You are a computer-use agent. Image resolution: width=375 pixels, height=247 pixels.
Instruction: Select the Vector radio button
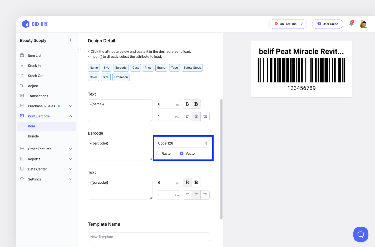(181, 153)
